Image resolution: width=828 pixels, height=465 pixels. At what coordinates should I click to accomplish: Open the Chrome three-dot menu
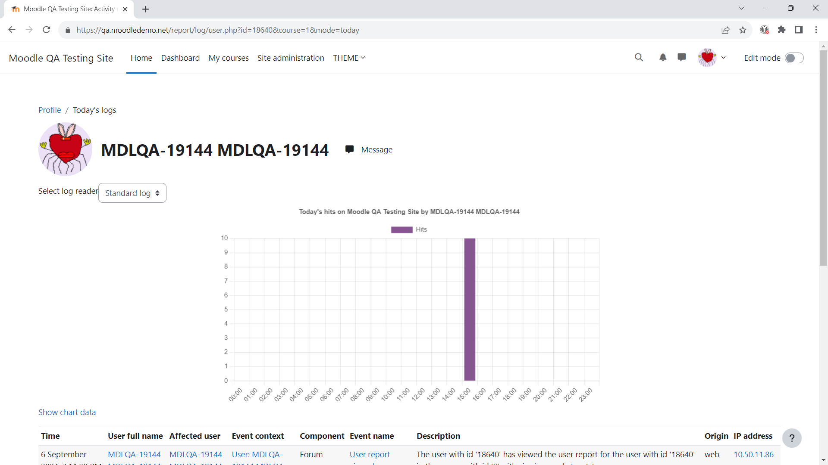pyautogui.click(x=816, y=30)
